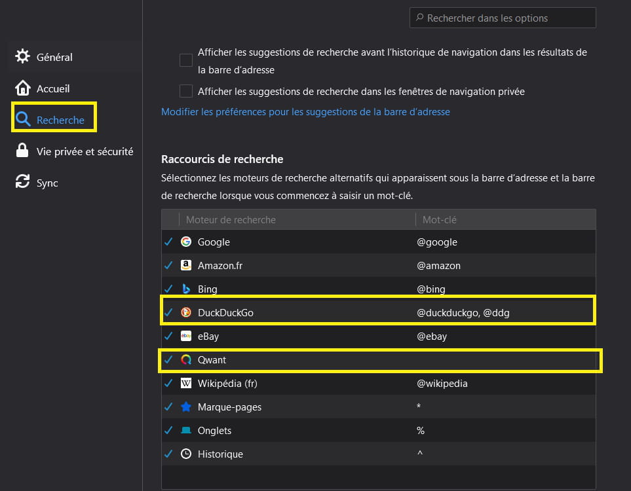Select the Onglets shortcut name
631x491 pixels.
coord(214,431)
